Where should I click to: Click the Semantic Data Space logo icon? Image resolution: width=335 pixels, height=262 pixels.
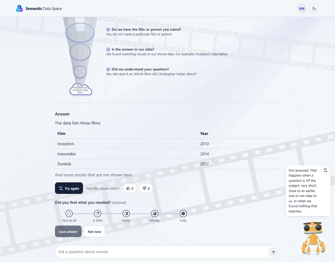click(x=19, y=9)
